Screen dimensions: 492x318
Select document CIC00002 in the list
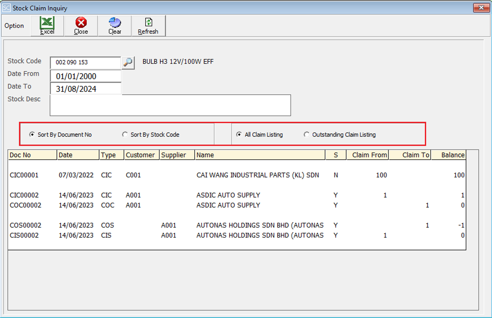coord(24,195)
